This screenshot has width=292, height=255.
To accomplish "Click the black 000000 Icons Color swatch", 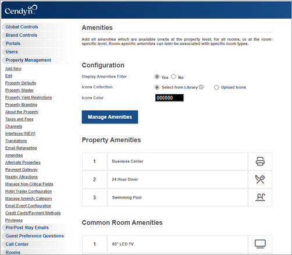I will point(169,98).
